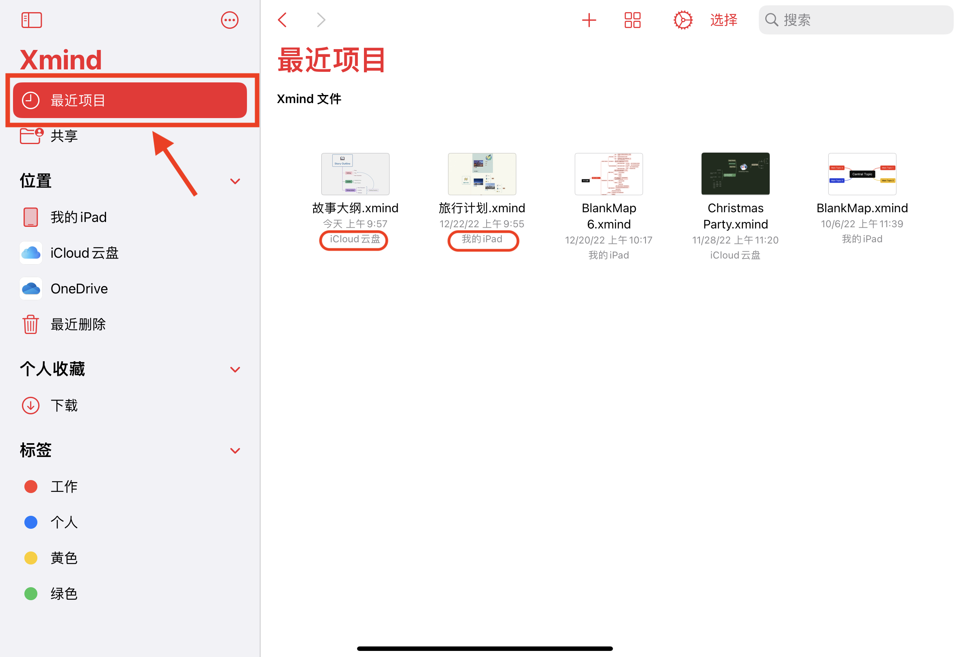970x657 pixels.
Task: Toggle the sidebar panel icon
Action: tap(32, 20)
